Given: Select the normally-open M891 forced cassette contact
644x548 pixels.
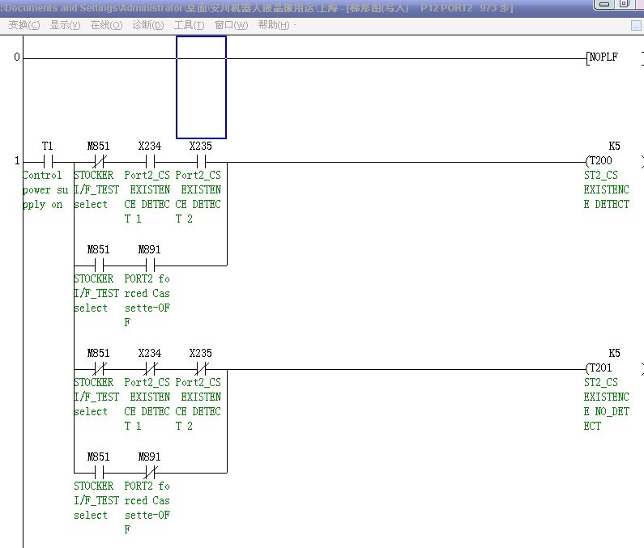Looking at the screenshot, I should pos(149,265).
